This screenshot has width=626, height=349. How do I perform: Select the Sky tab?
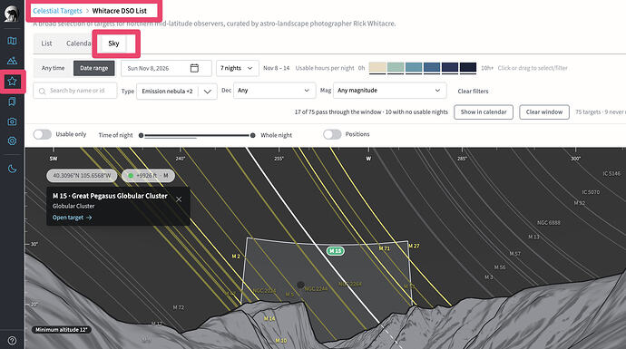coord(113,44)
